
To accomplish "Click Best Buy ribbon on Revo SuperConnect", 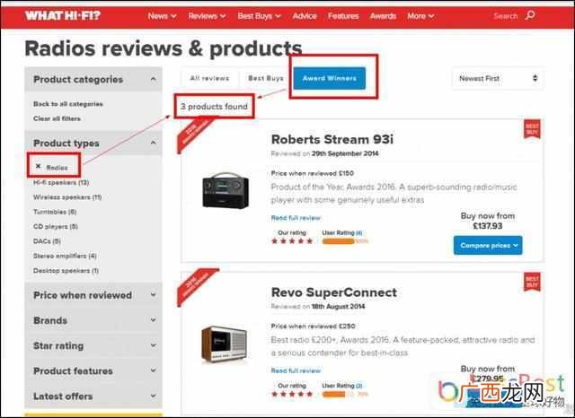I will 532,282.
